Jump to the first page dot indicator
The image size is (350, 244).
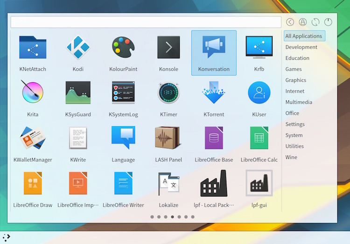152,217
